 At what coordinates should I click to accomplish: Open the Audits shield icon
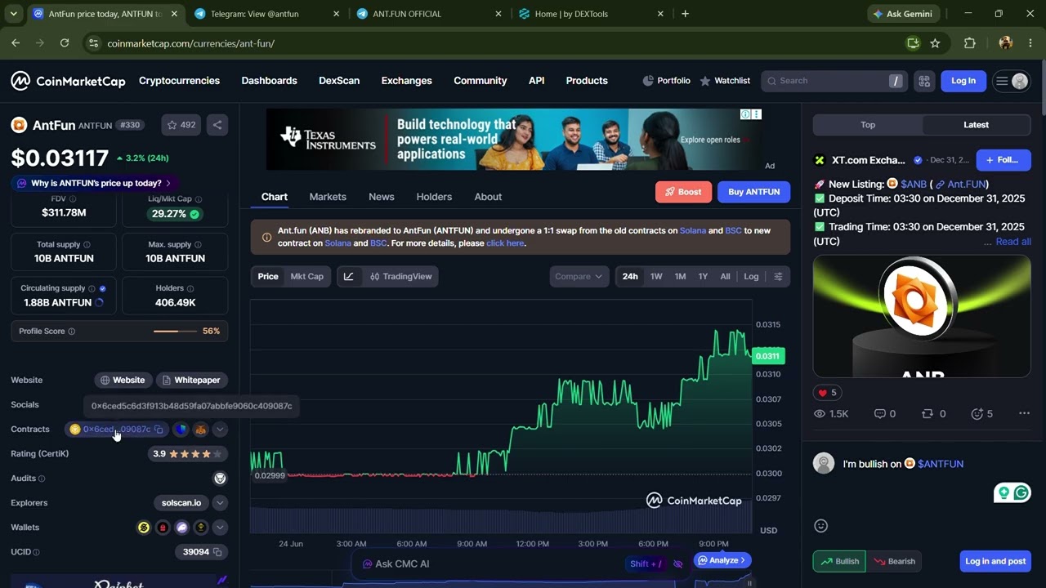[x=219, y=479]
